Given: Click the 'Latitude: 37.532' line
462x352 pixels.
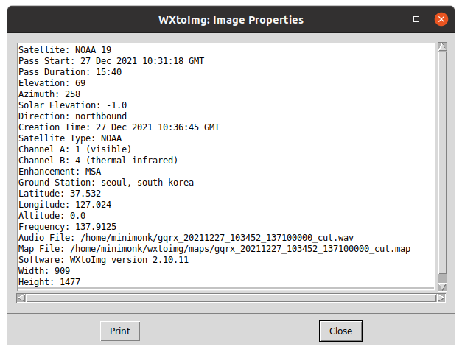Looking at the screenshot, I should point(60,194).
